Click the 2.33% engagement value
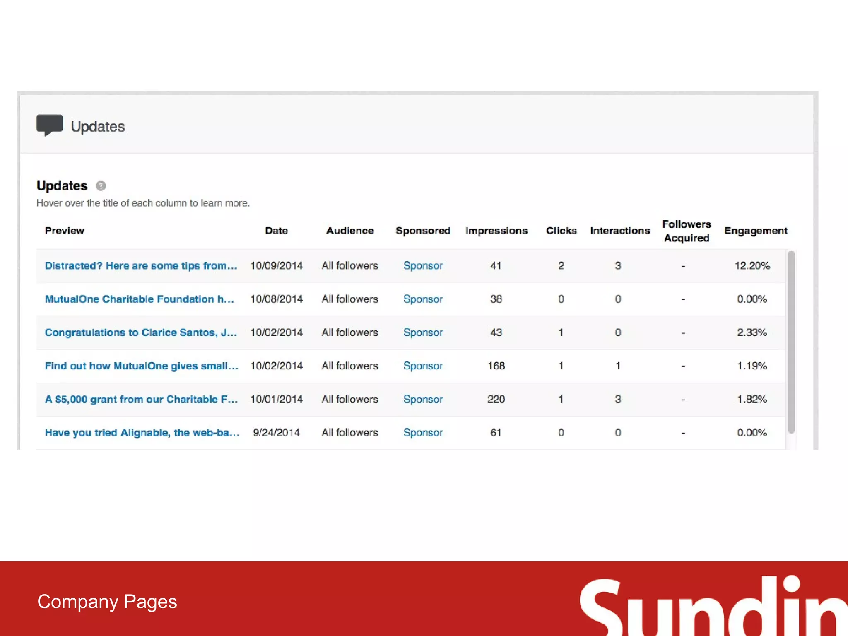The image size is (848, 636). [752, 332]
